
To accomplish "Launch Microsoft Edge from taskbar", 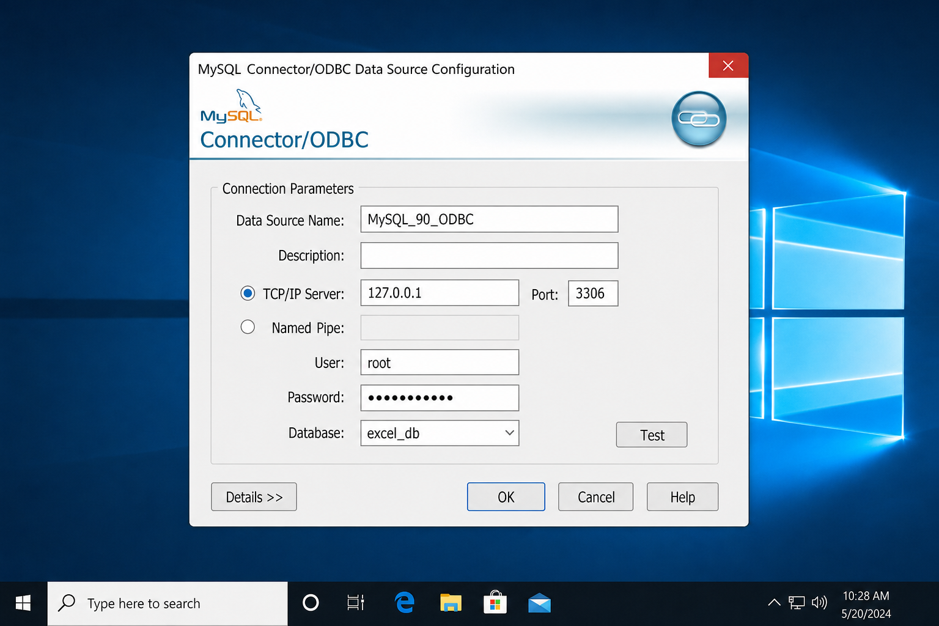I will click(405, 603).
